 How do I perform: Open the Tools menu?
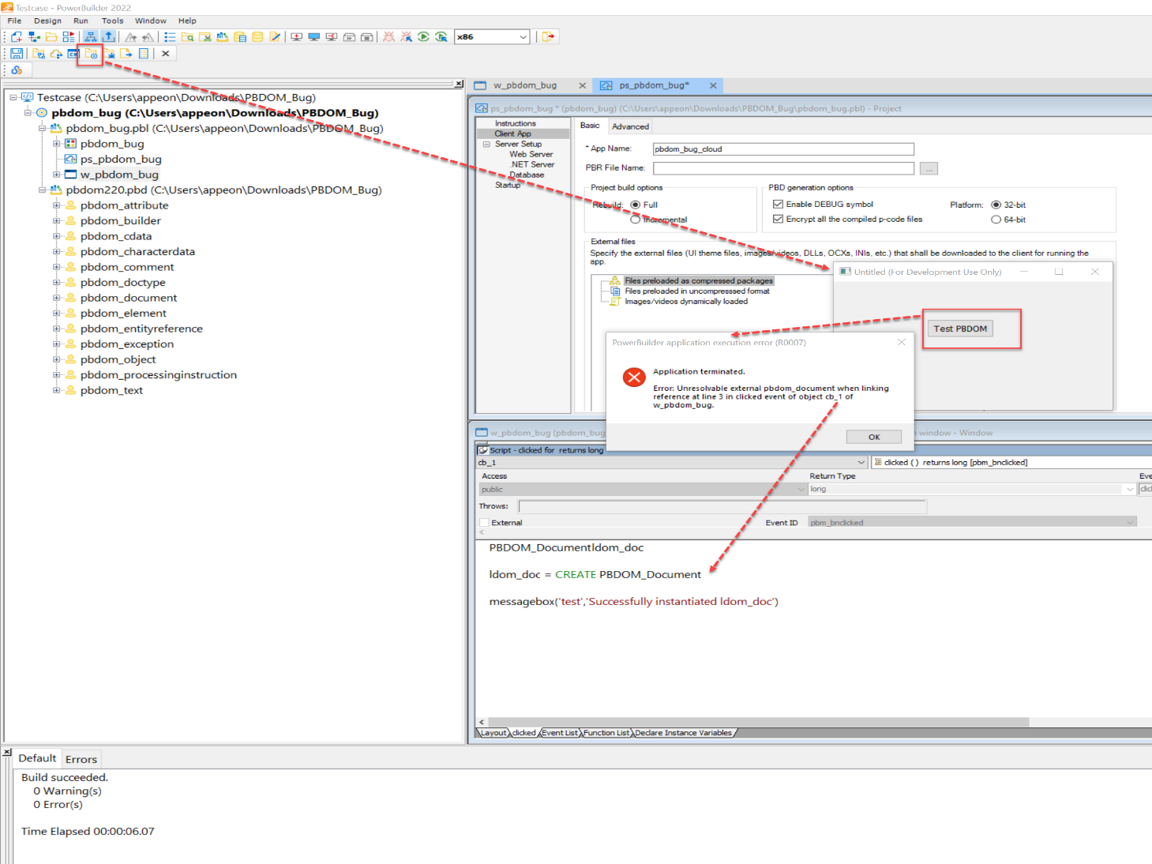click(x=112, y=21)
